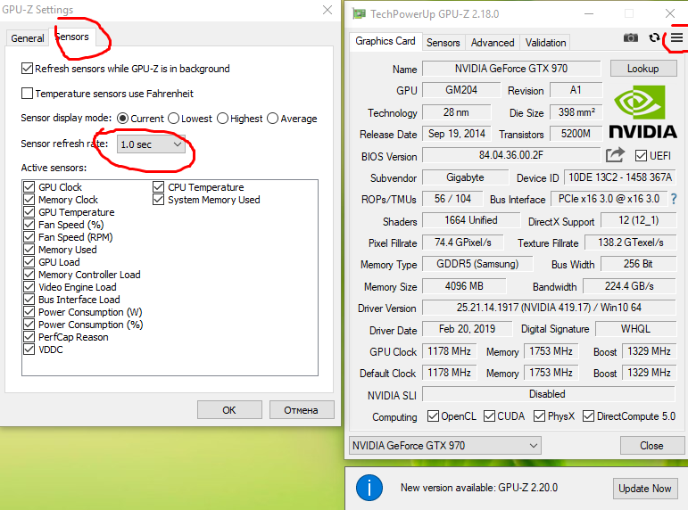Click the Lookup button
This screenshot has width=688, height=510.
[643, 69]
